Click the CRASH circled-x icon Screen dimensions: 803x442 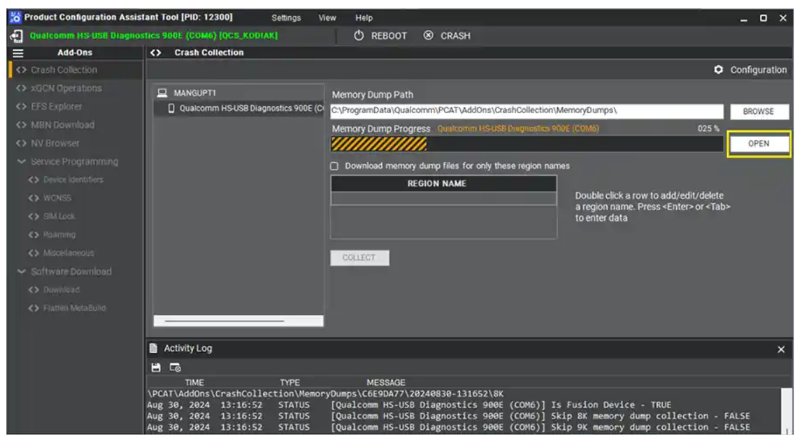point(429,36)
